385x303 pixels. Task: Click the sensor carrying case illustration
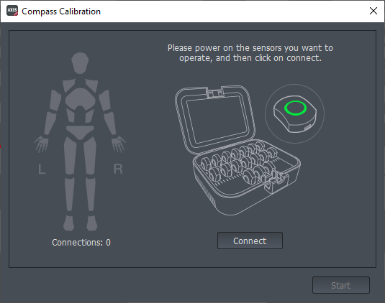click(237, 150)
